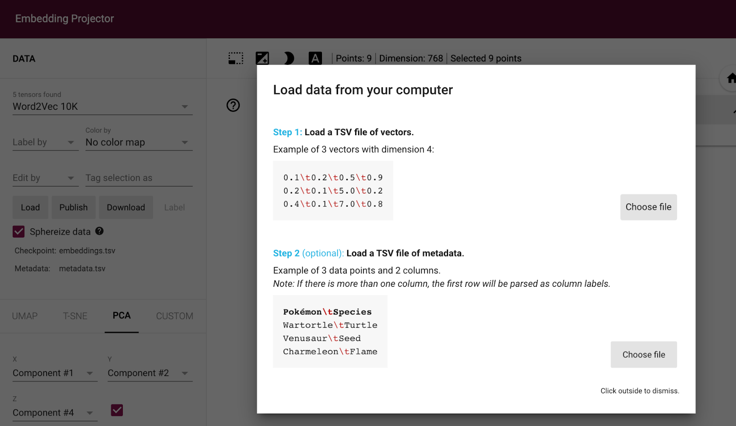Screen dimensions: 736x426
Task: Open X axis Component #1 dropdown
Action: coord(55,373)
